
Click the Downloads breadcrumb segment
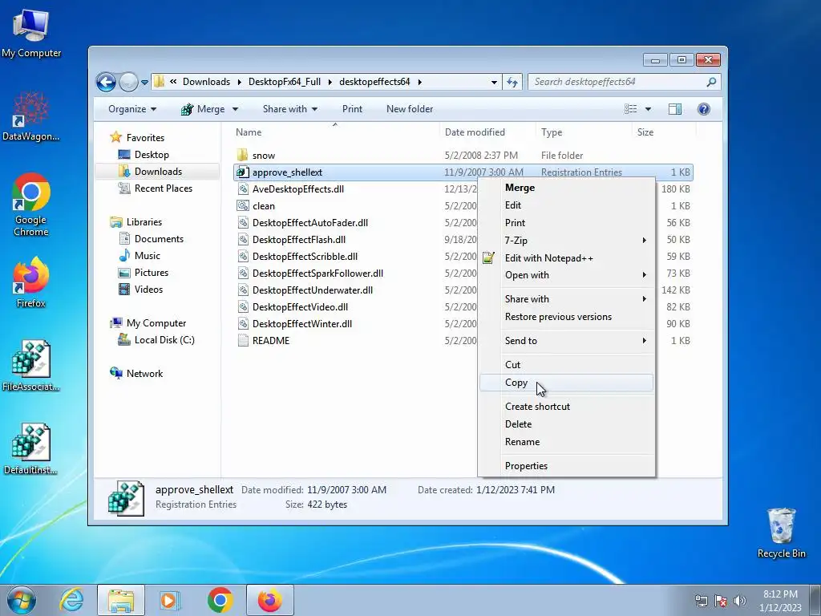pyautogui.click(x=206, y=82)
